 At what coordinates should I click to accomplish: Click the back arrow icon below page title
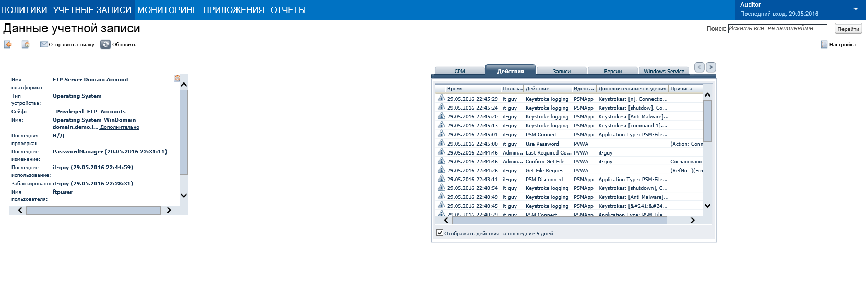click(x=8, y=44)
